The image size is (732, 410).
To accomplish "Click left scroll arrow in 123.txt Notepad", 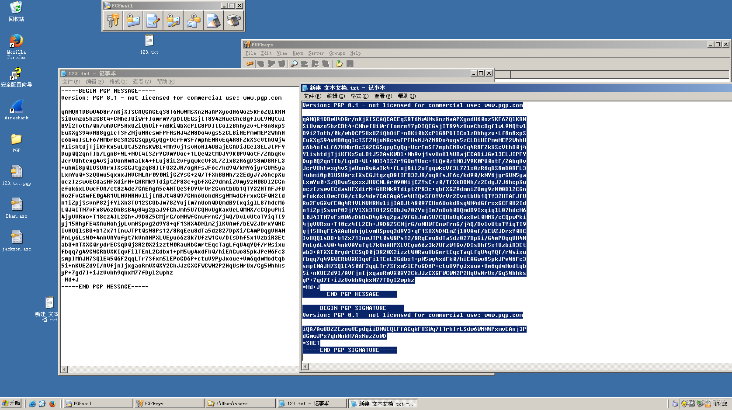I will tap(64, 370).
